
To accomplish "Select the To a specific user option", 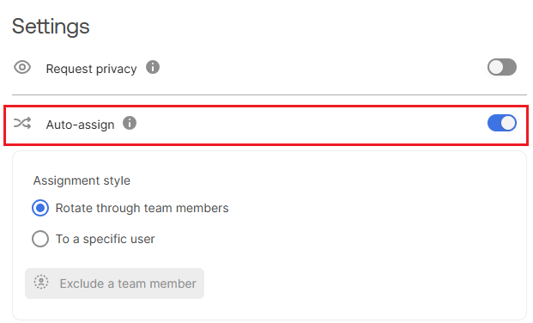I will click(x=40, y=239).
